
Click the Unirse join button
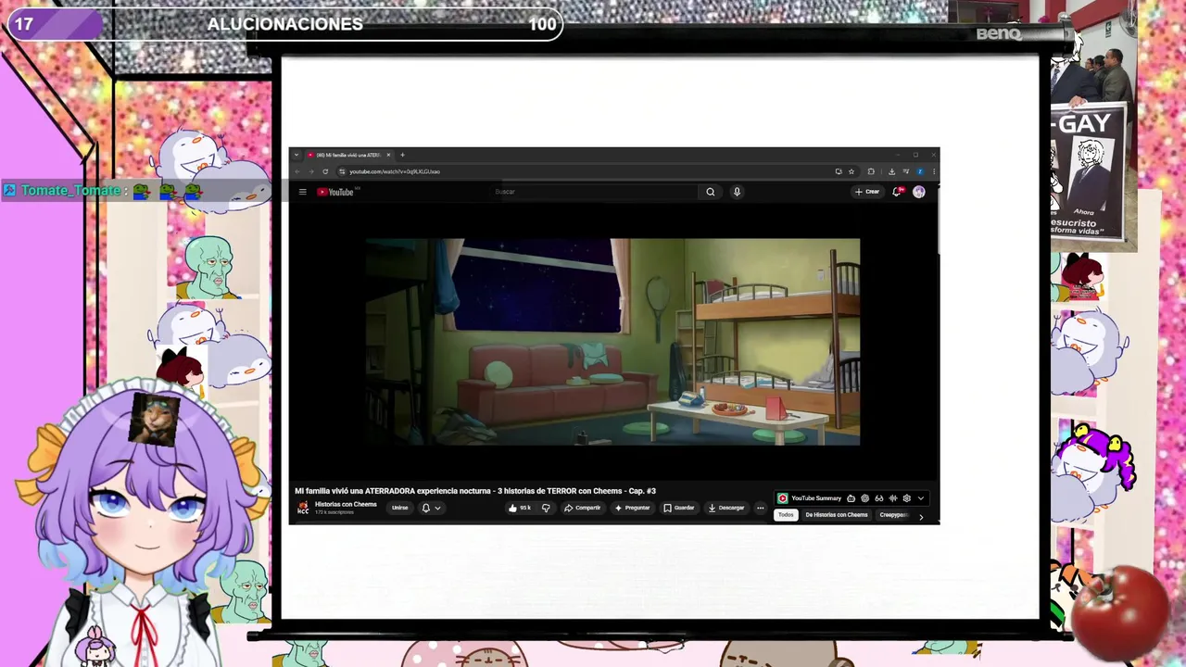coord(400,508)
